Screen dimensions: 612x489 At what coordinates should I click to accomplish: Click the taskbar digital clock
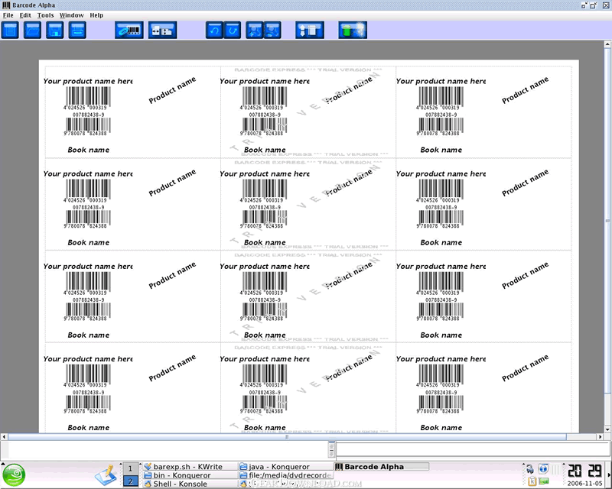coord(584,471)
